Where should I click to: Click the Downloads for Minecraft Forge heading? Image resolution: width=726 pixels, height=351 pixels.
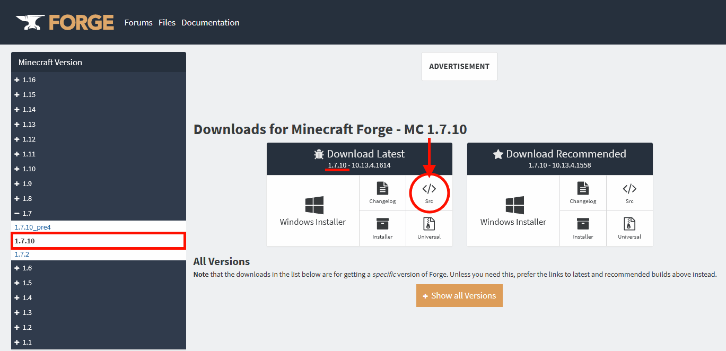(330, 129)
